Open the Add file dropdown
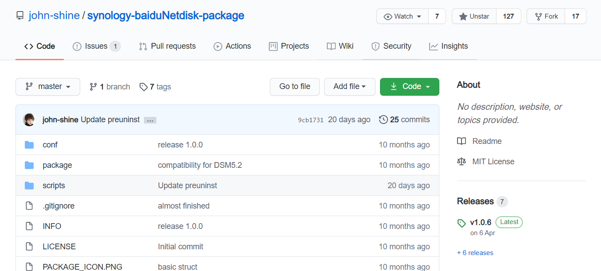This screenshot has height=271, width=601. [x=350, y=87]
